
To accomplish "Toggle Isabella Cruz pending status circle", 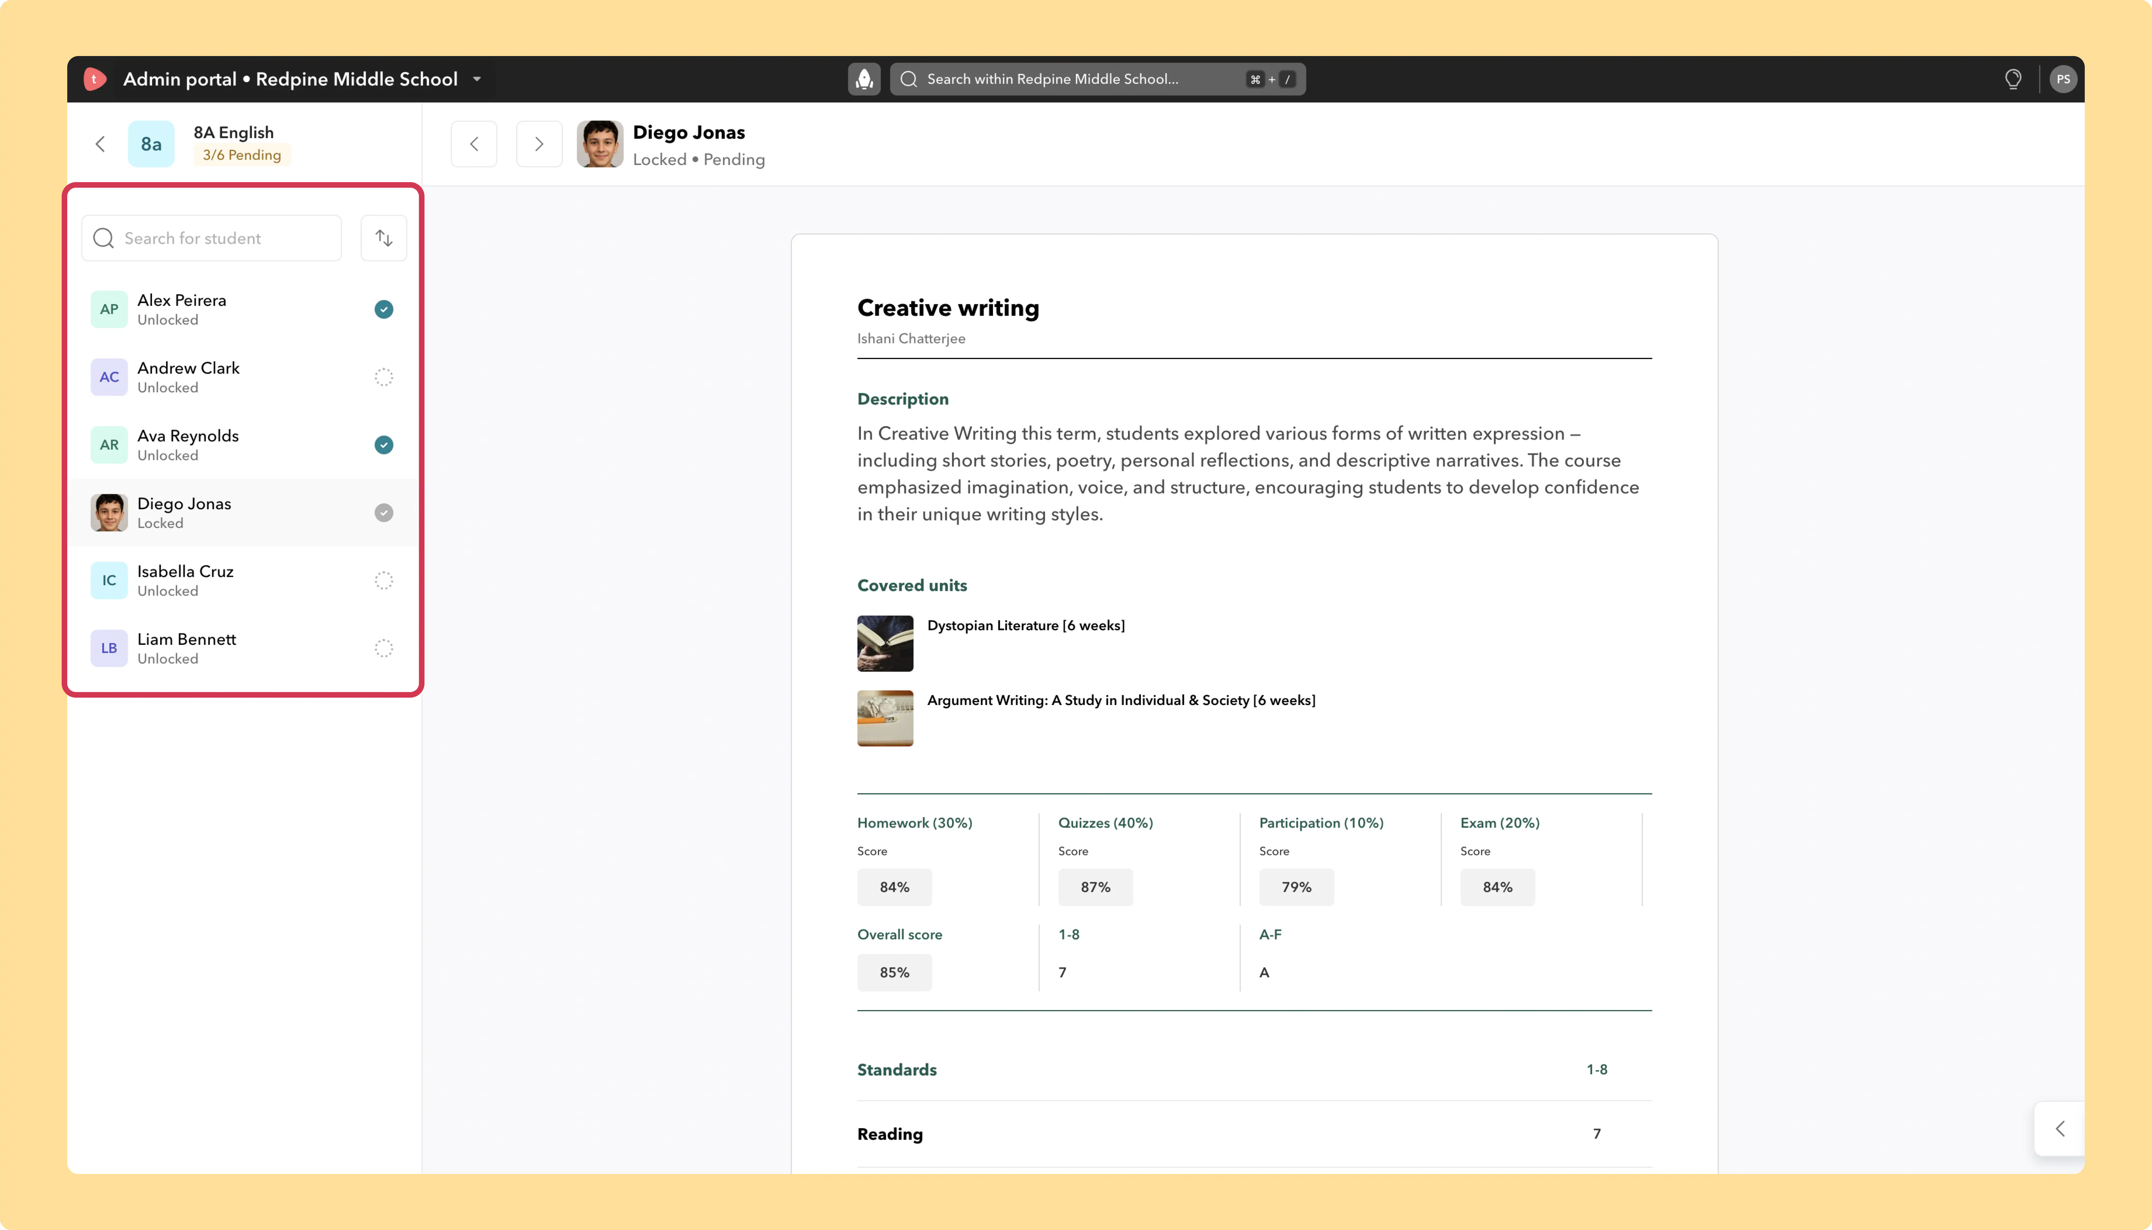I will coord(384,580).
